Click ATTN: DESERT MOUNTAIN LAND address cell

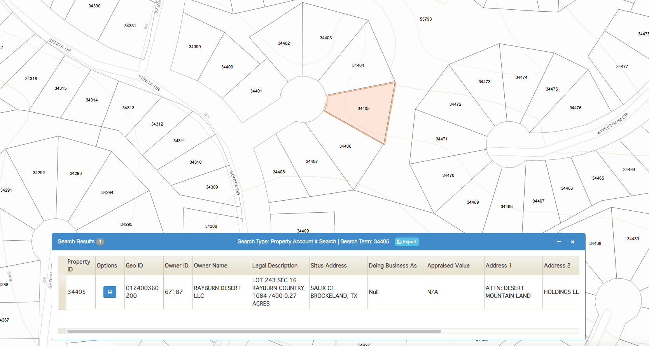(513, 292)
